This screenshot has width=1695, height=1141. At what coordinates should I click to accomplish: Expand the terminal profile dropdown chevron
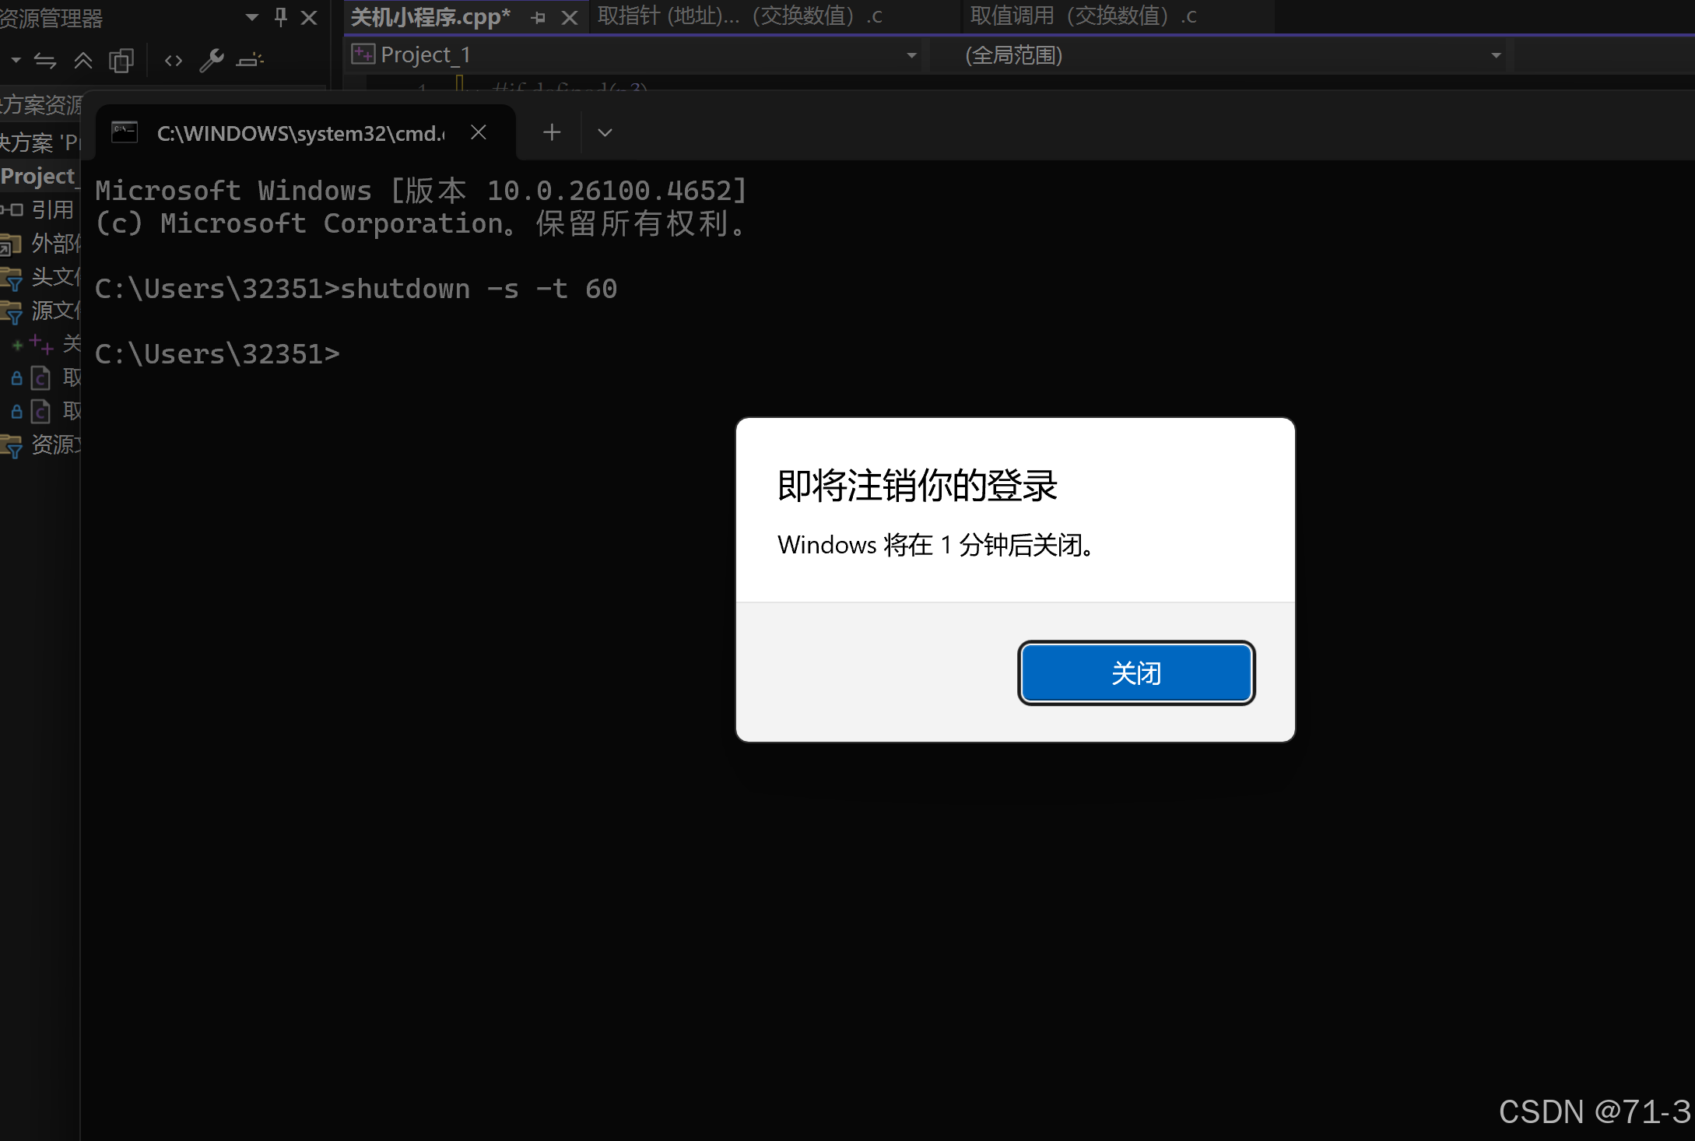605,132
